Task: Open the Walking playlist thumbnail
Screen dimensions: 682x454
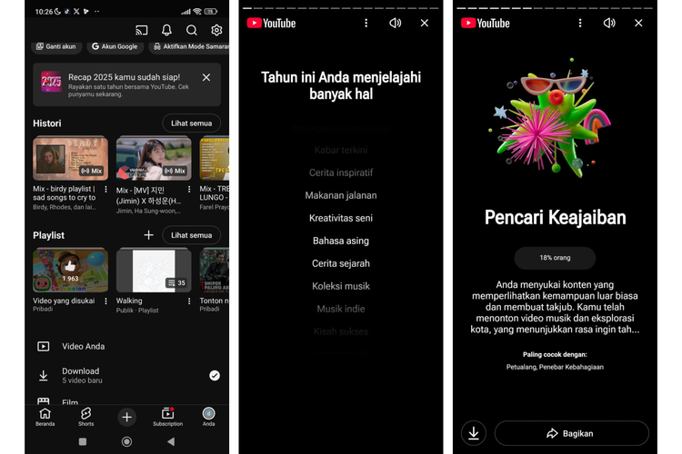Action: tap(154, 270)
